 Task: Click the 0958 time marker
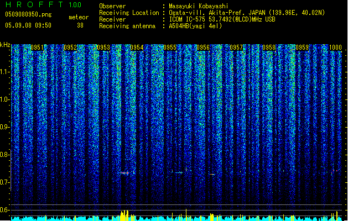(x=269, y=48)
